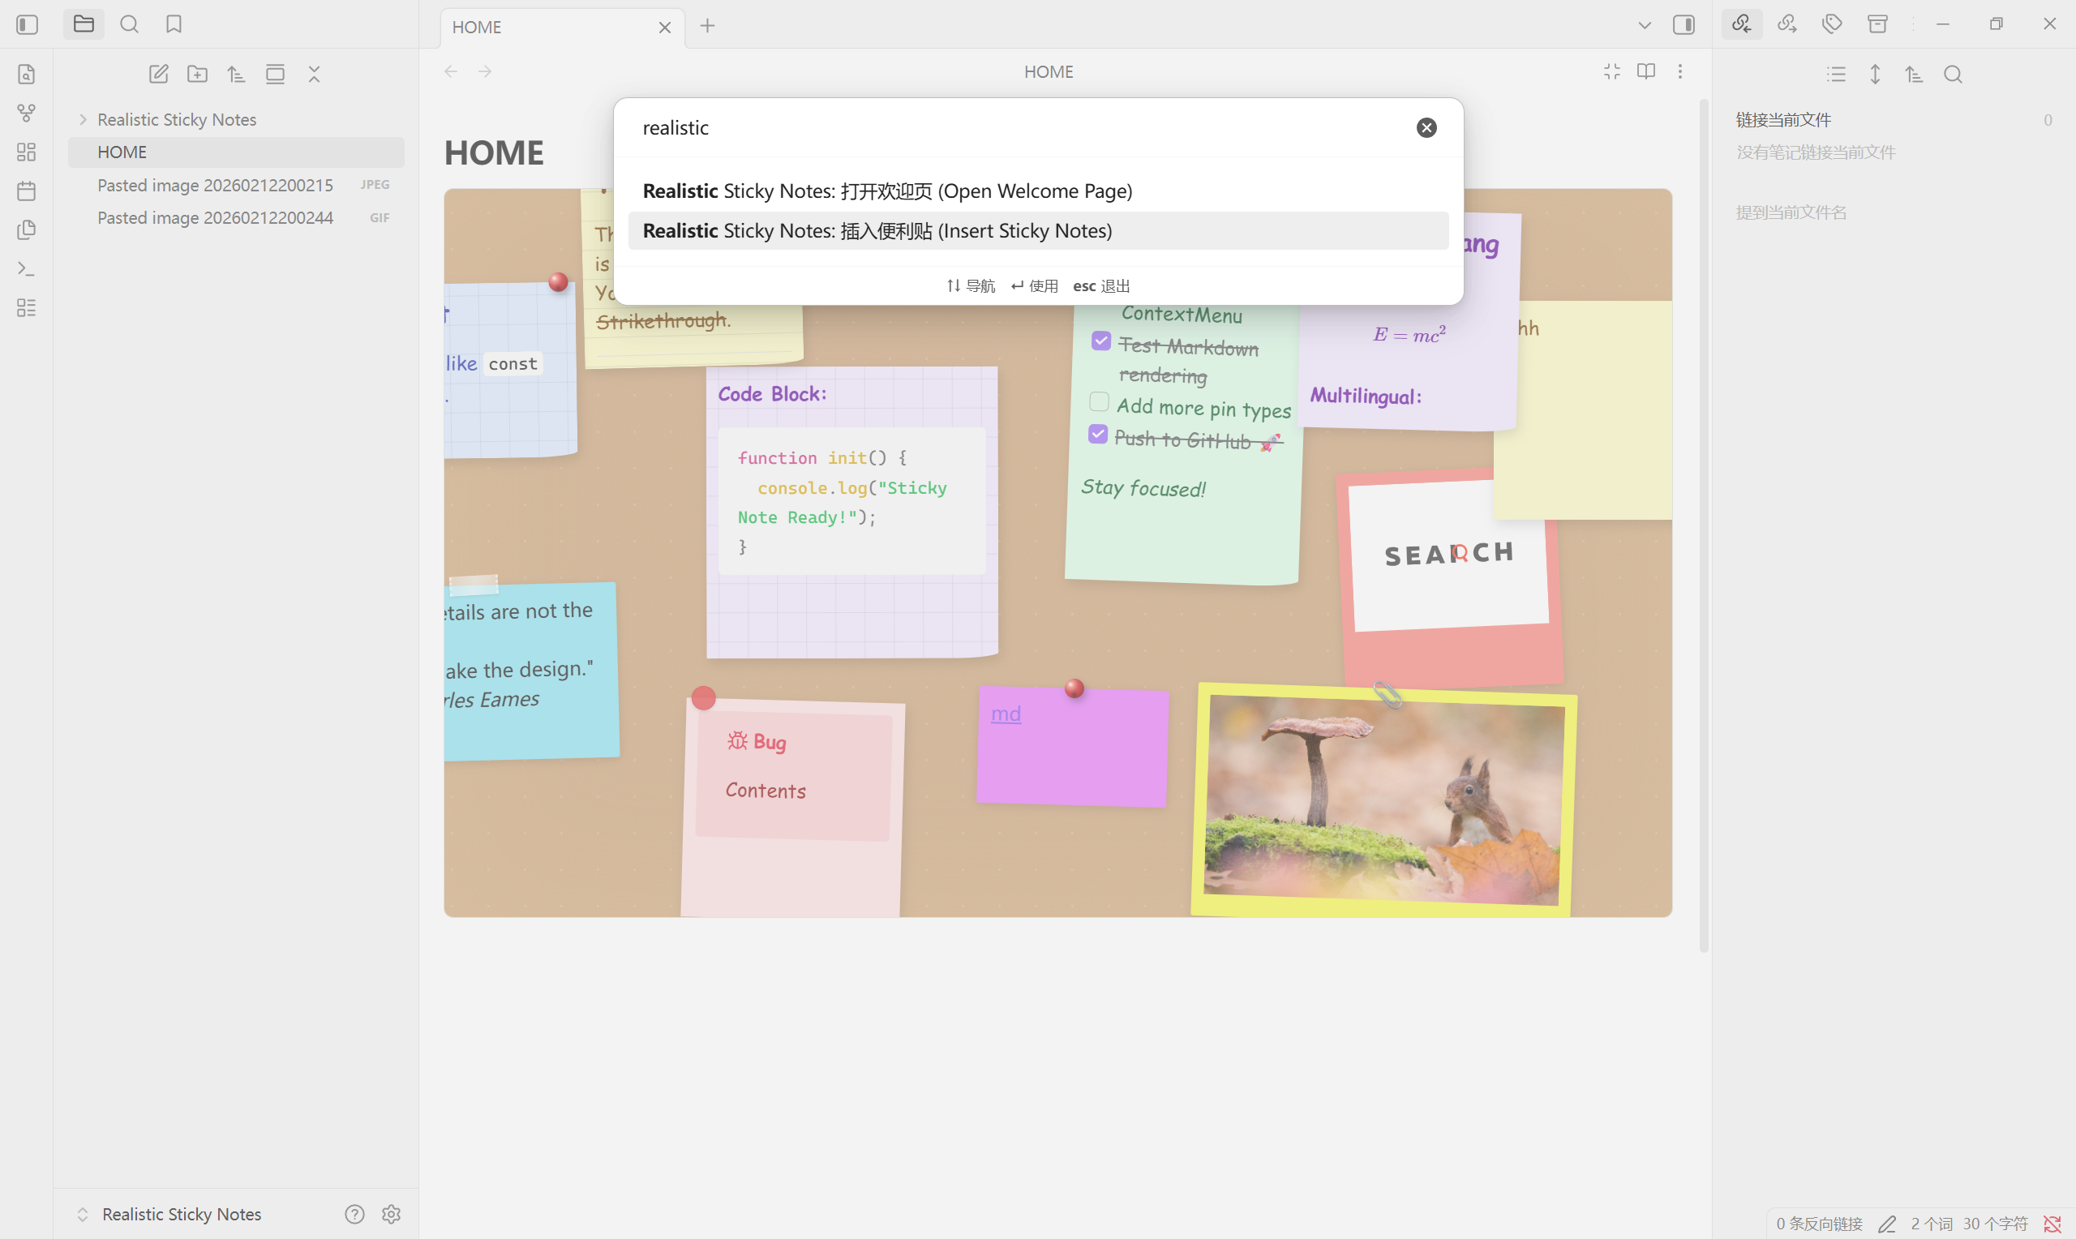The height and width of the screenshot is (1239, 2076).
Task: Open the command palette terminal icon
Action: [x=27, y=269]
